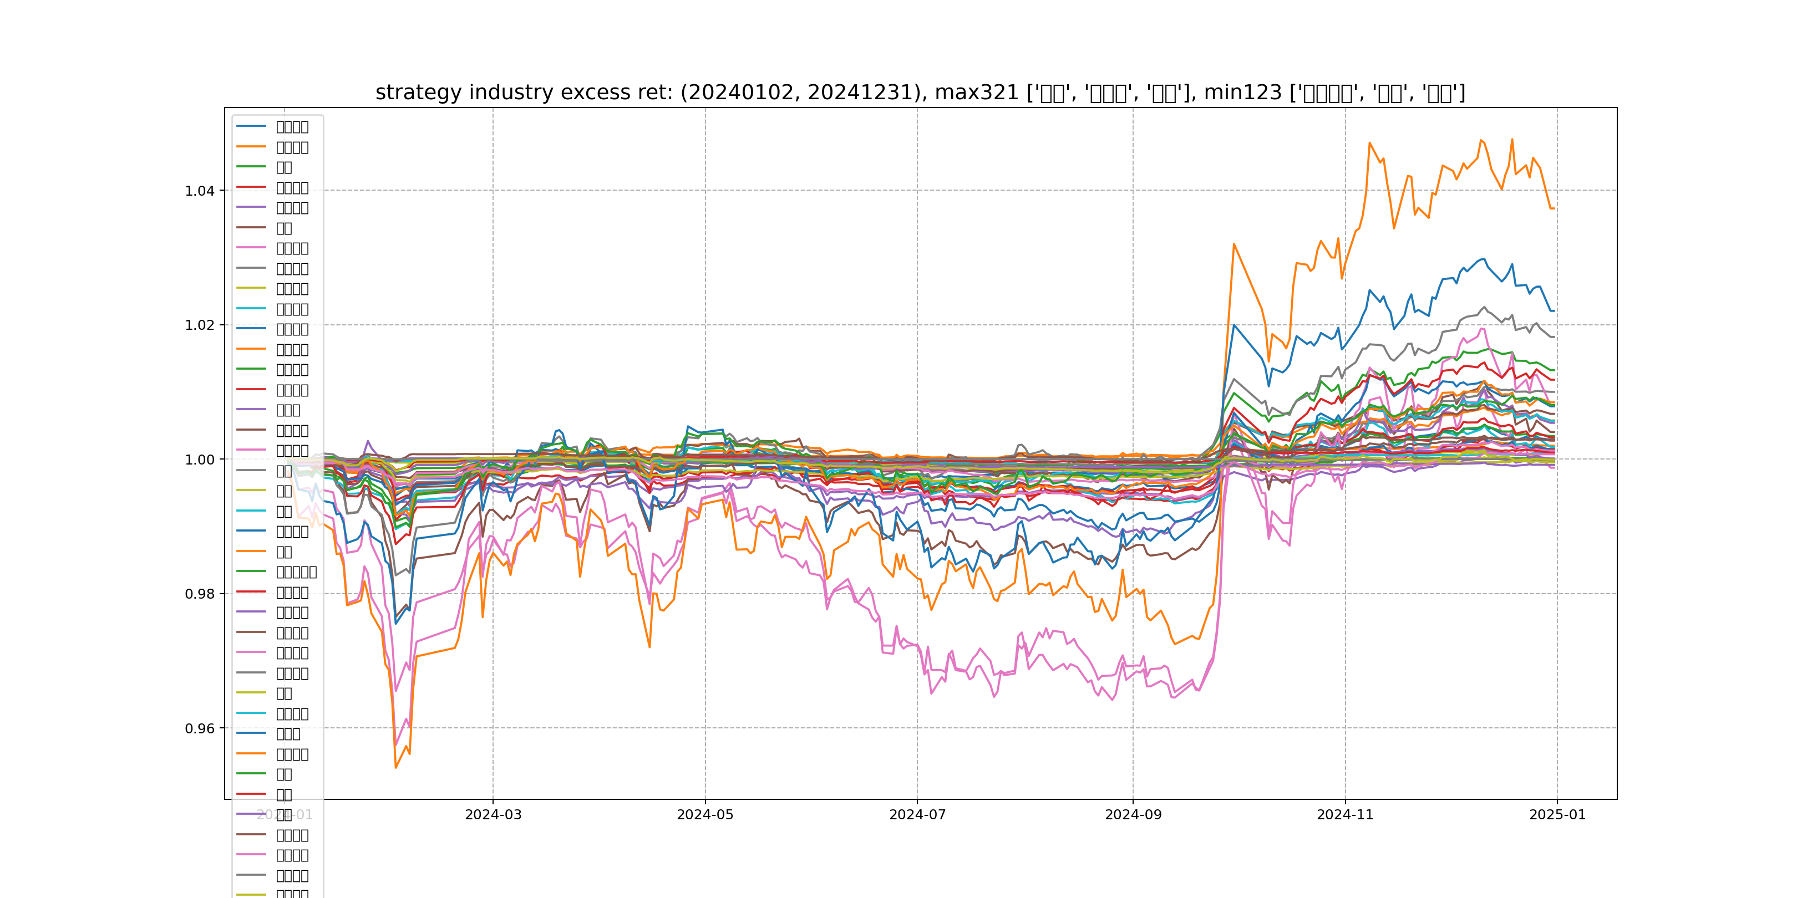Click the 0.98 y-axis tick label
Screen dimensions: 1797x898
tap(200, 595)
